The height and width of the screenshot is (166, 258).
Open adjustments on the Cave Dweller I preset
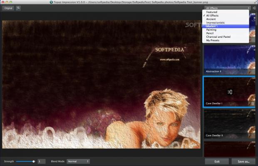click(230, 92)
